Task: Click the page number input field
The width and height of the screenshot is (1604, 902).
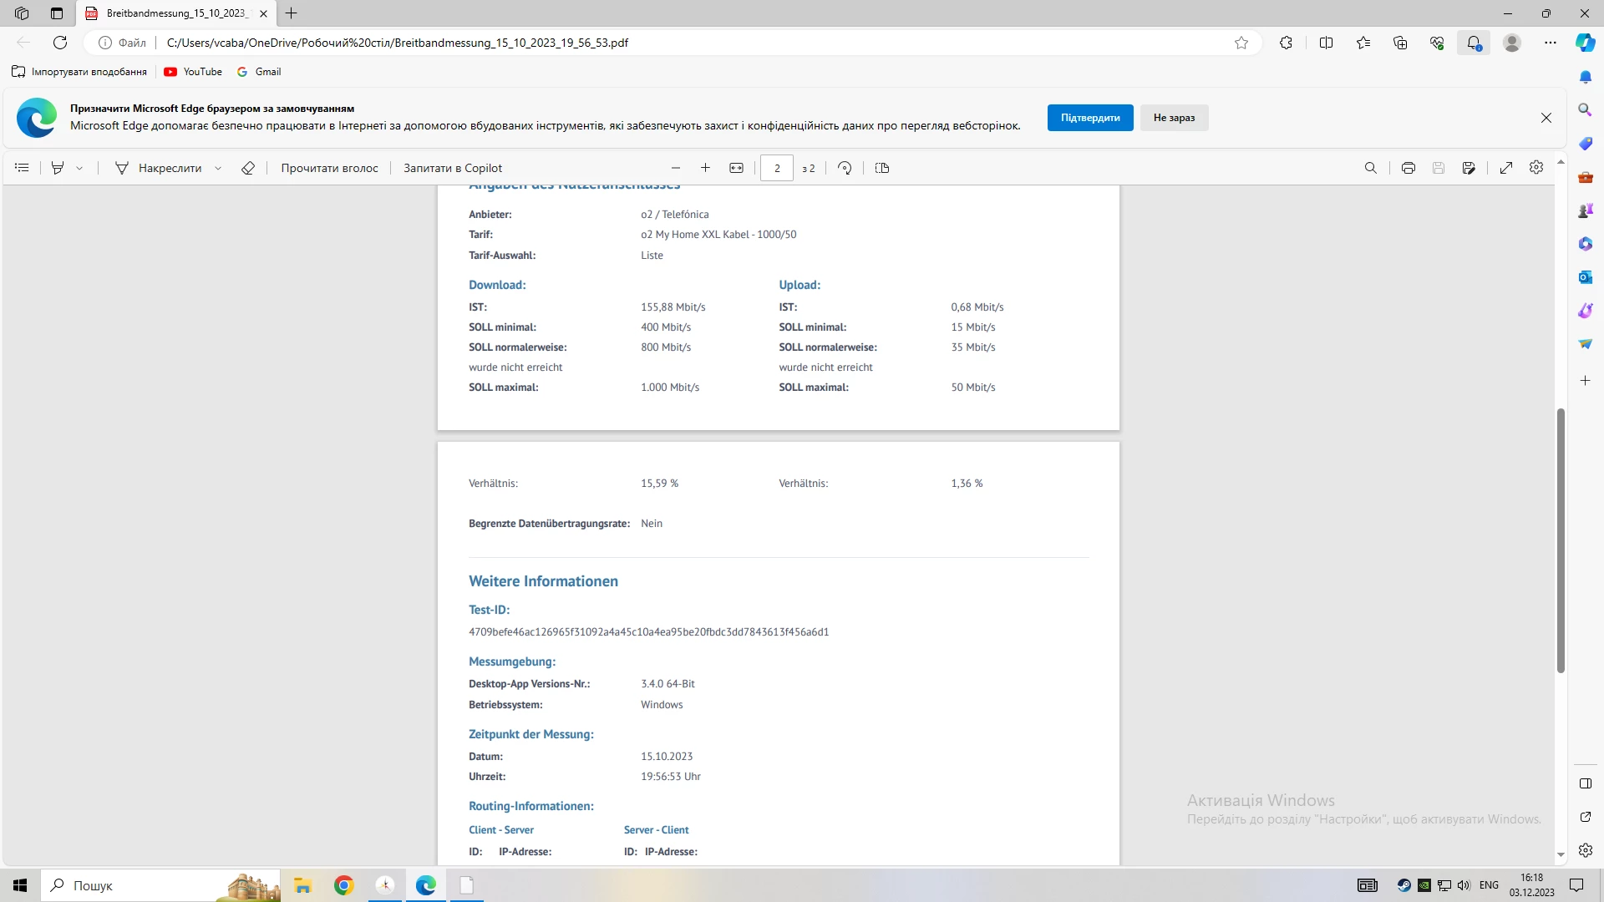Action: tap(776, 168)
